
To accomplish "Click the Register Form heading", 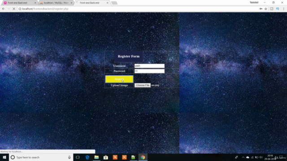I will [129, 56].
